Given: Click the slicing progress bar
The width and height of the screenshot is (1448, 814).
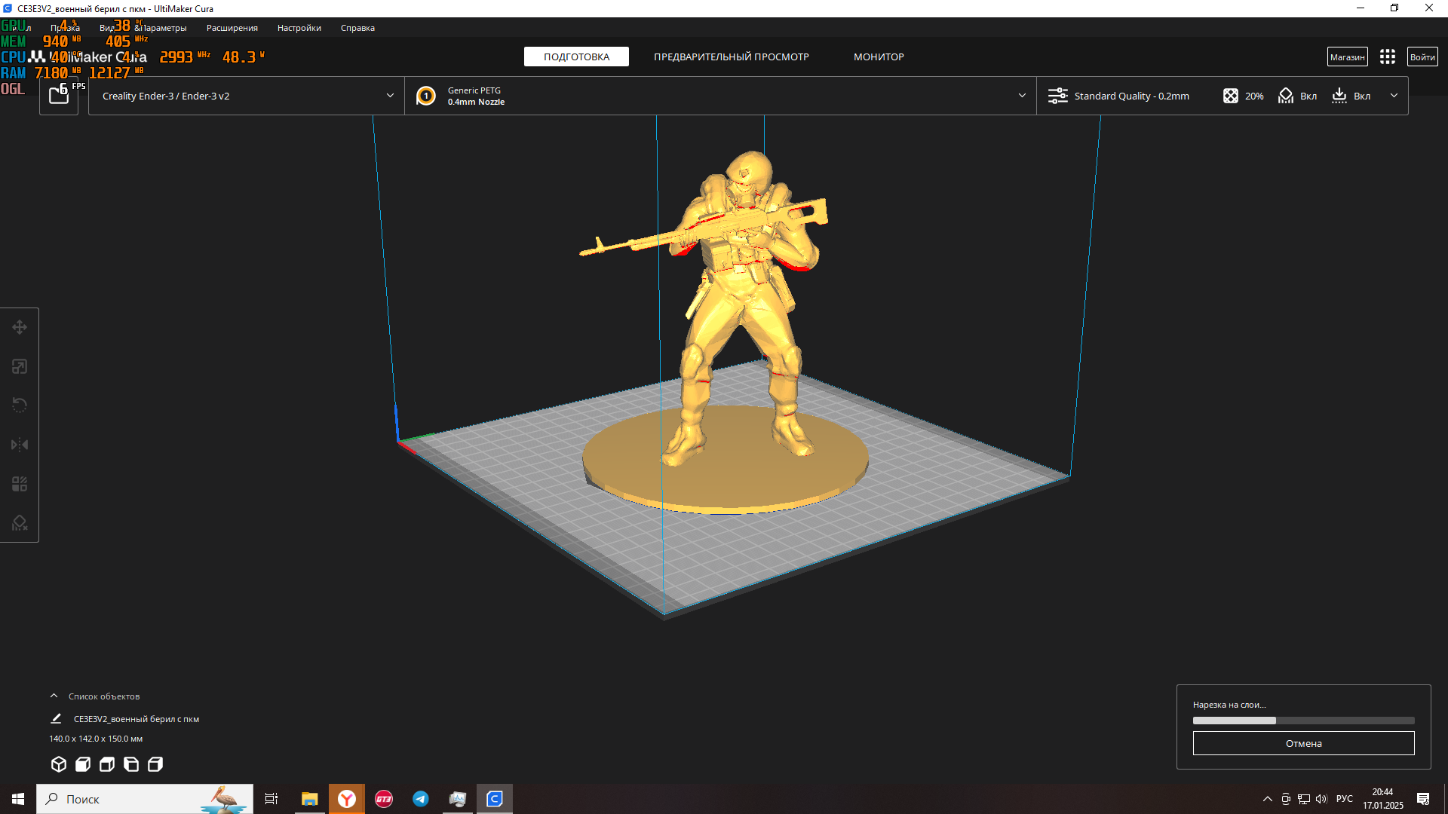Looking at the screenshot, I should [1303, 721].
